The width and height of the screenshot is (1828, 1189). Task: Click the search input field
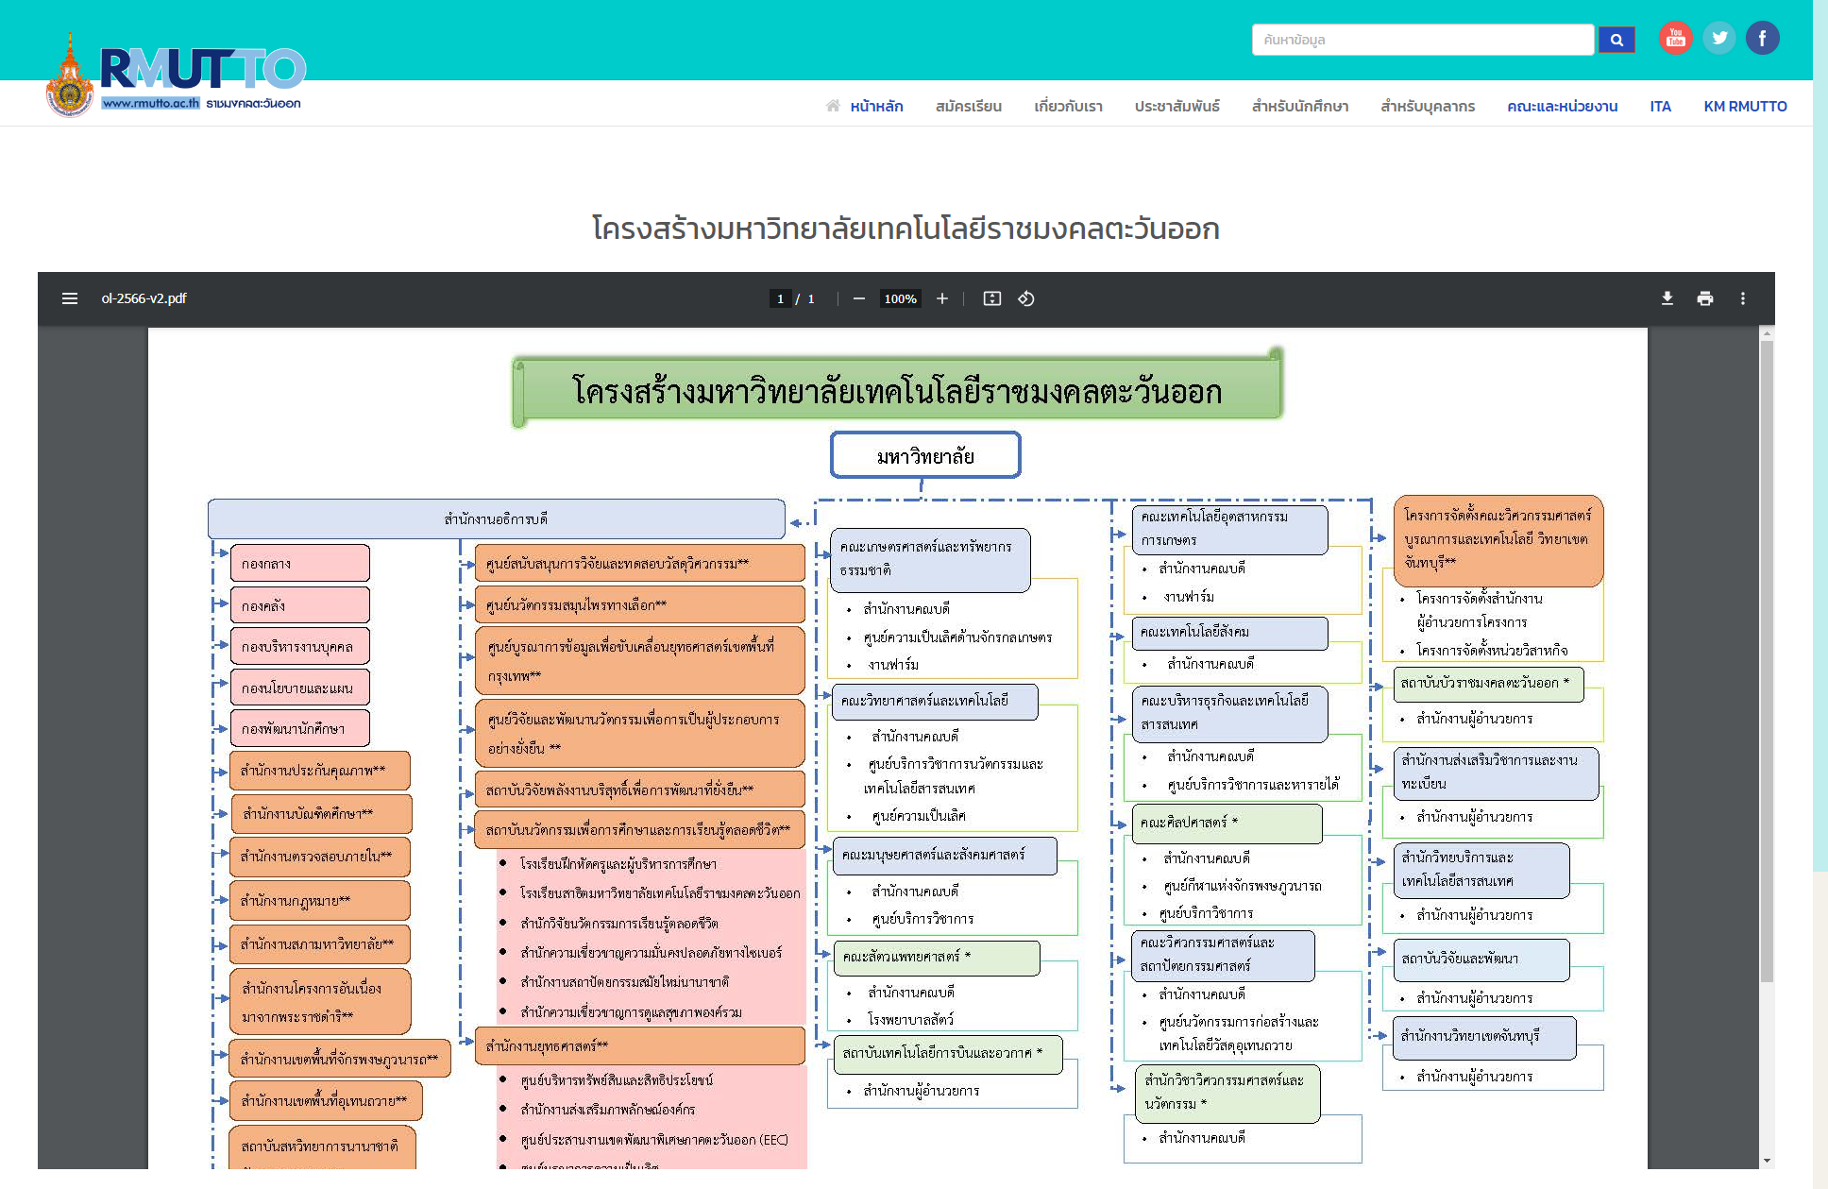pos(1422,40)
